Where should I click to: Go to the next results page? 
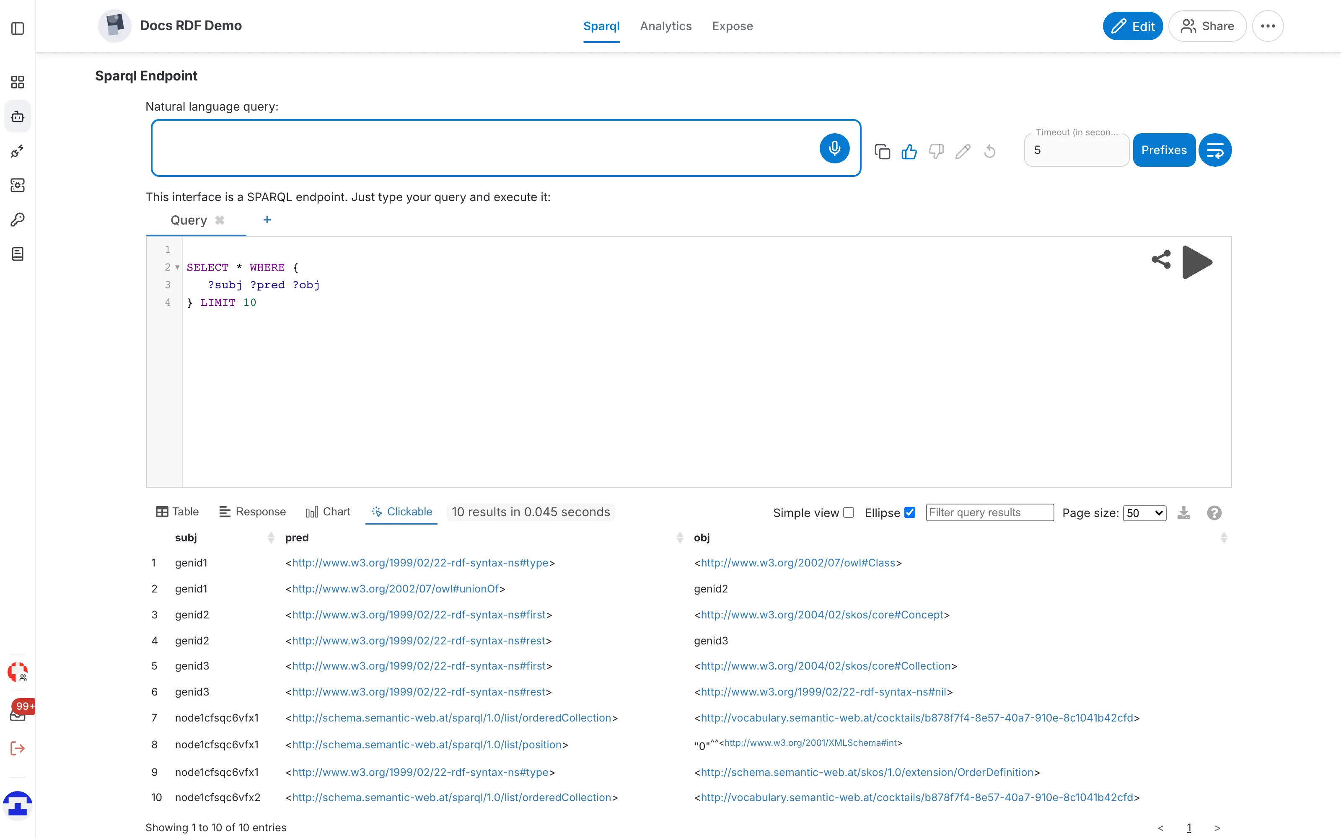[1217, 828]
